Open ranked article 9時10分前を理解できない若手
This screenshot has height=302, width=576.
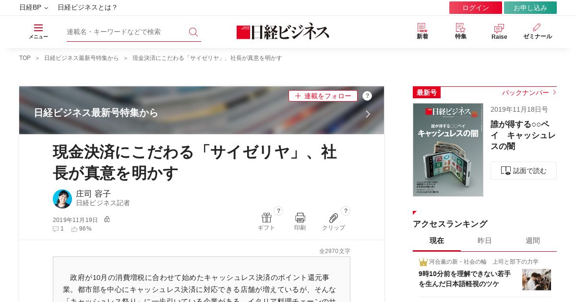[465, 279]
